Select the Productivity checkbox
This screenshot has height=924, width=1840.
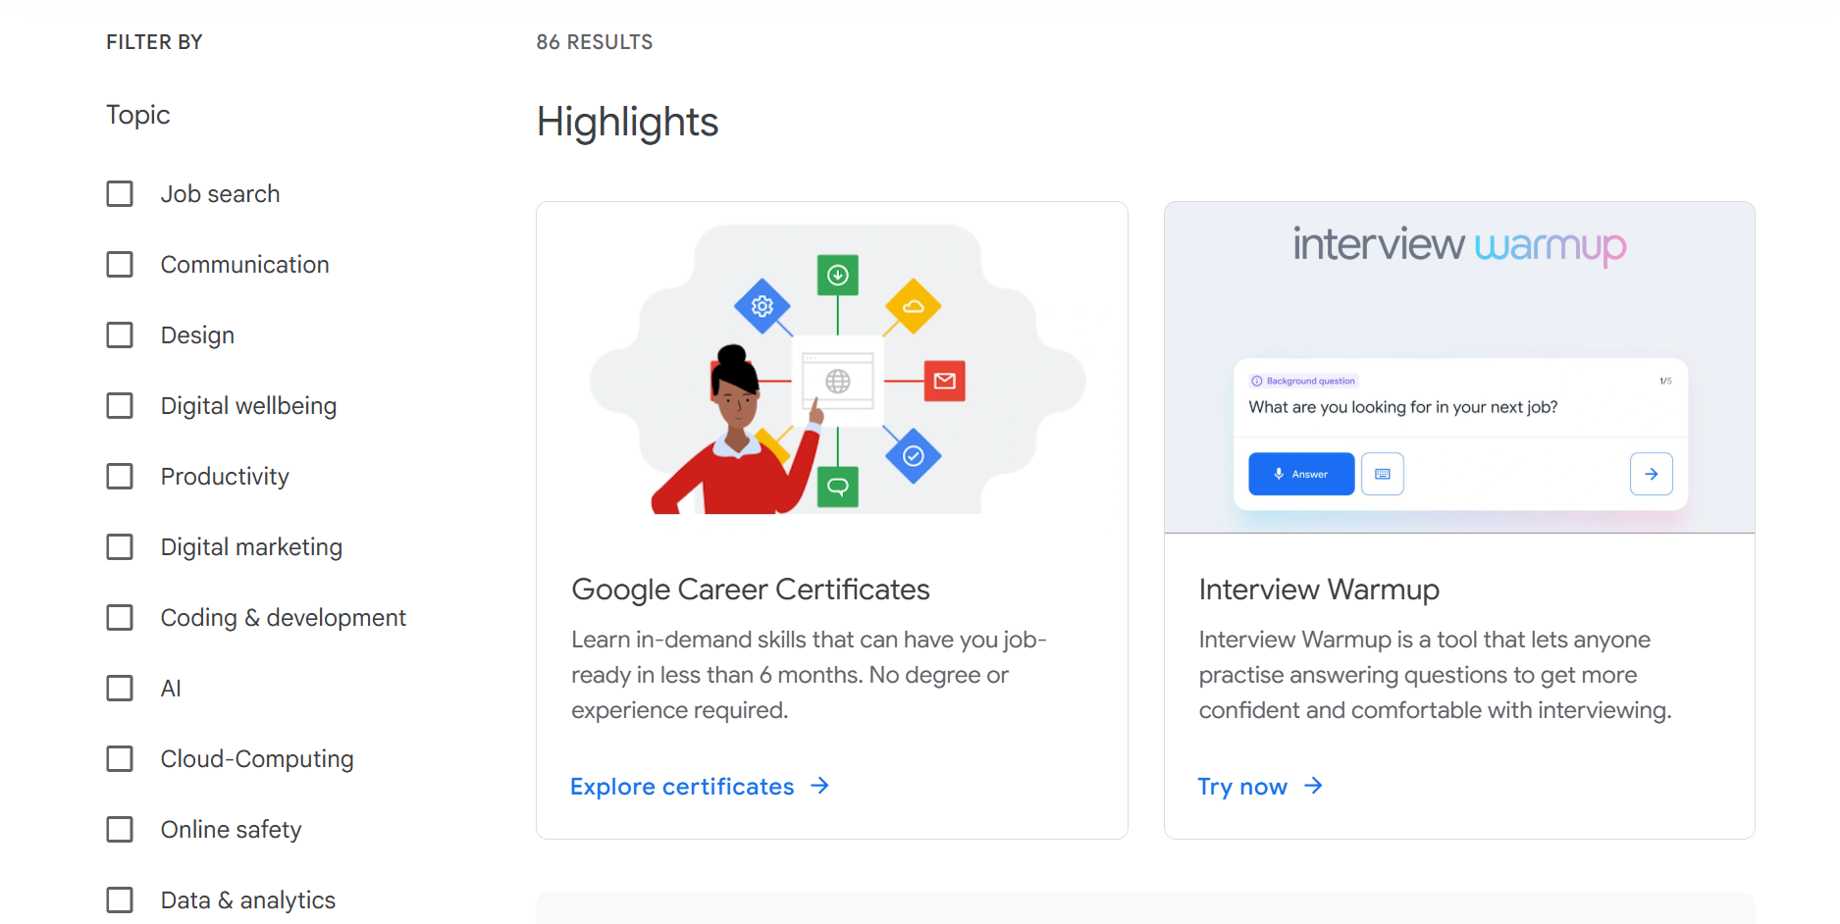(120, 477)
